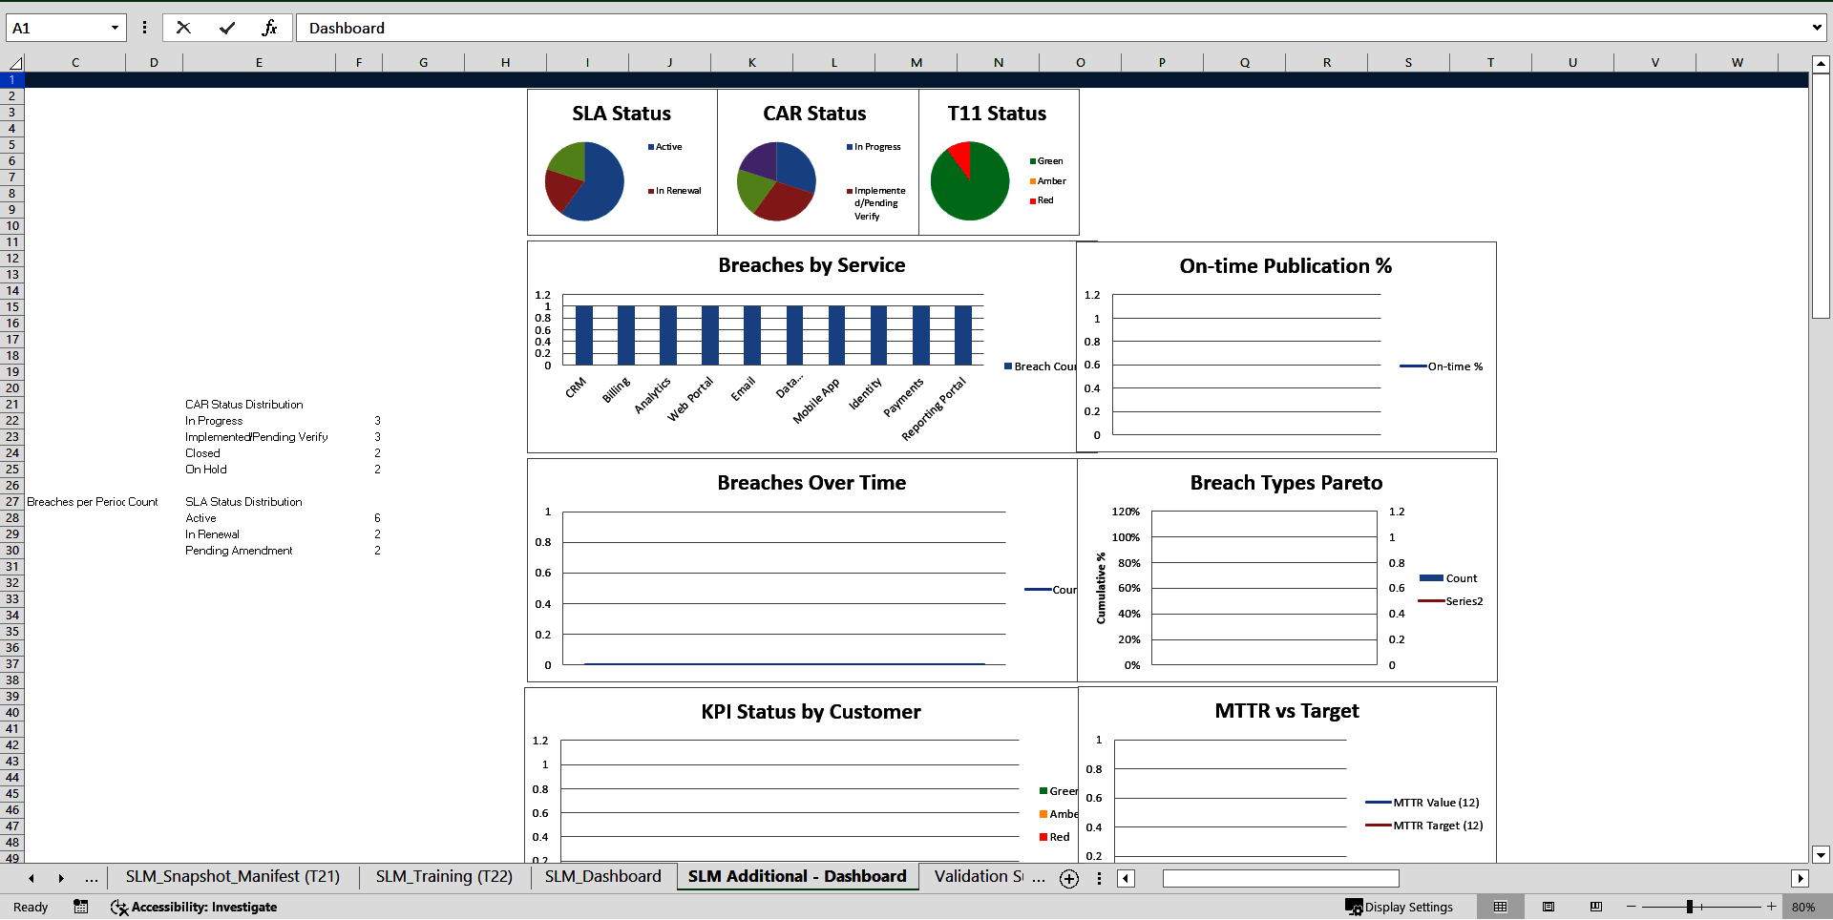The height and width of the screenshot is (920, 1833).
Task: Click the Name Box showing A1
Action: 57,28
